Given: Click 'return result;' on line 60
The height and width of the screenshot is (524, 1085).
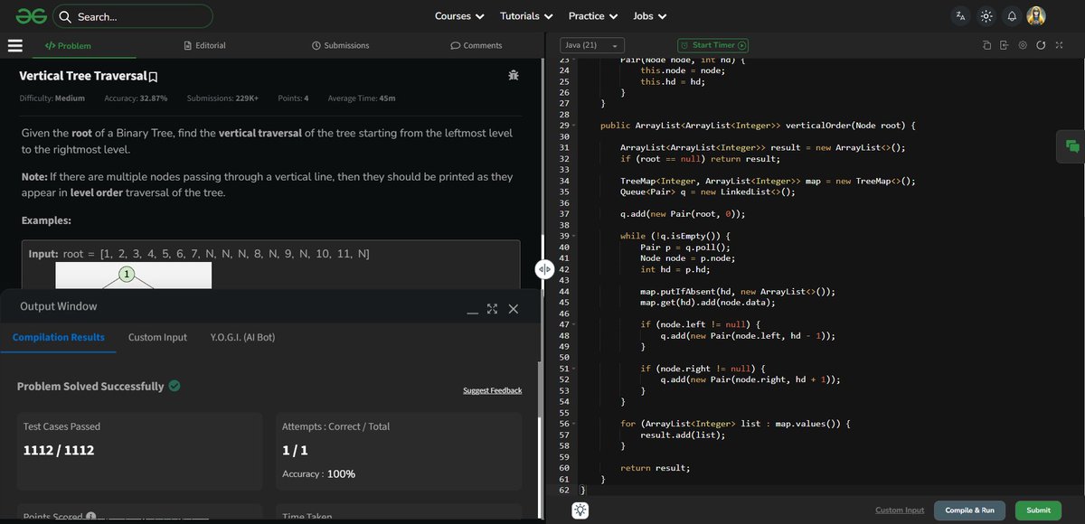Looking at the screenshot, I should [655, 467].
